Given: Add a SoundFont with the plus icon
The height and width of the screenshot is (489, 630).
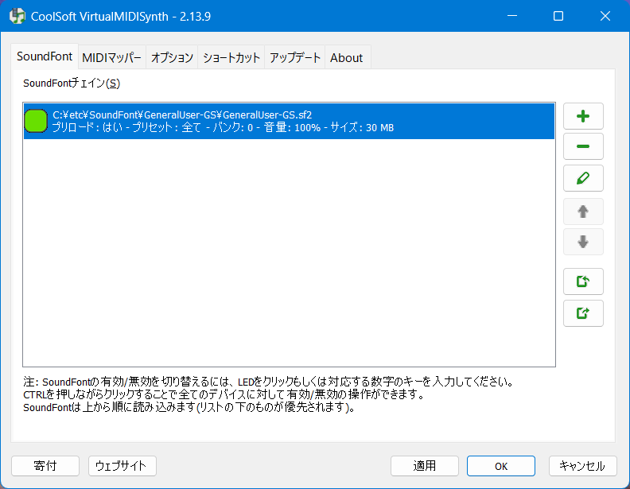Looking at the screenshot, I should (583, 116).
